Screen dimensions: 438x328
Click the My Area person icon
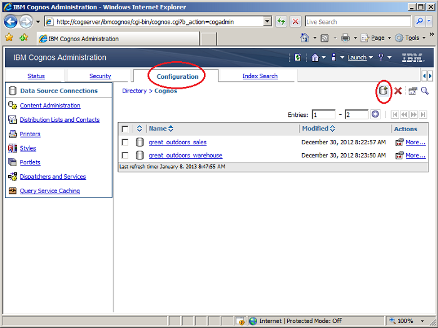coord(334,57)
